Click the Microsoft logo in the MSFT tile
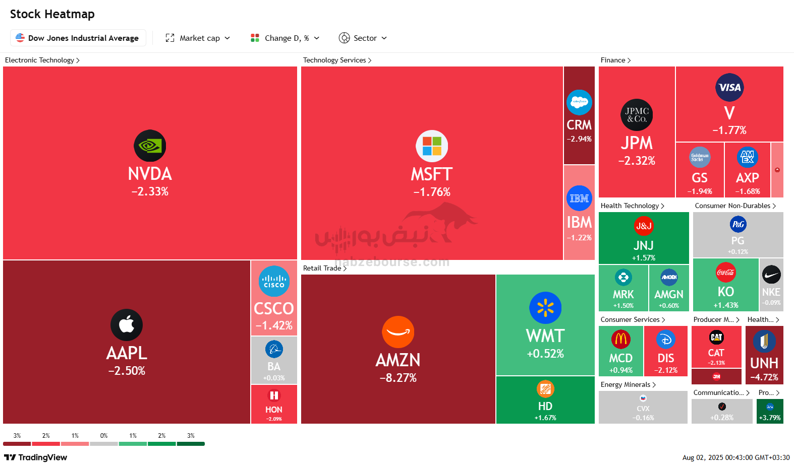The height and width of the screenshot is (468, 794). coord(432,146)
